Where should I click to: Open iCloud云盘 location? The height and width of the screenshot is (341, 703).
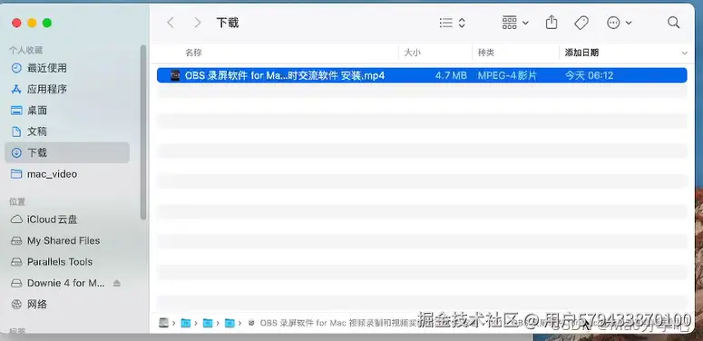click(67, 219)
